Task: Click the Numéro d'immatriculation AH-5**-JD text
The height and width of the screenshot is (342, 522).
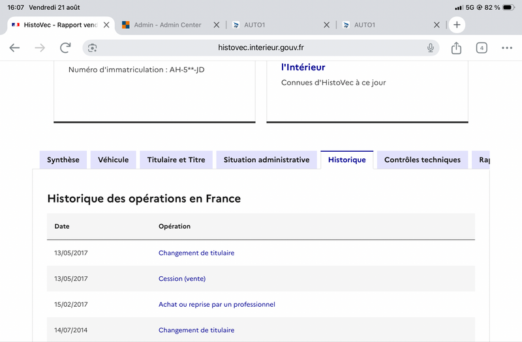Action: pyautogui.click(x=136, y=70)
